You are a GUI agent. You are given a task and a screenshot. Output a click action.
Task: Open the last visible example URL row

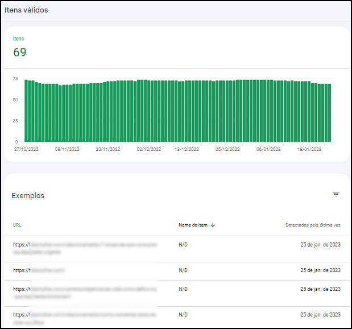click(x=176, y=317)
